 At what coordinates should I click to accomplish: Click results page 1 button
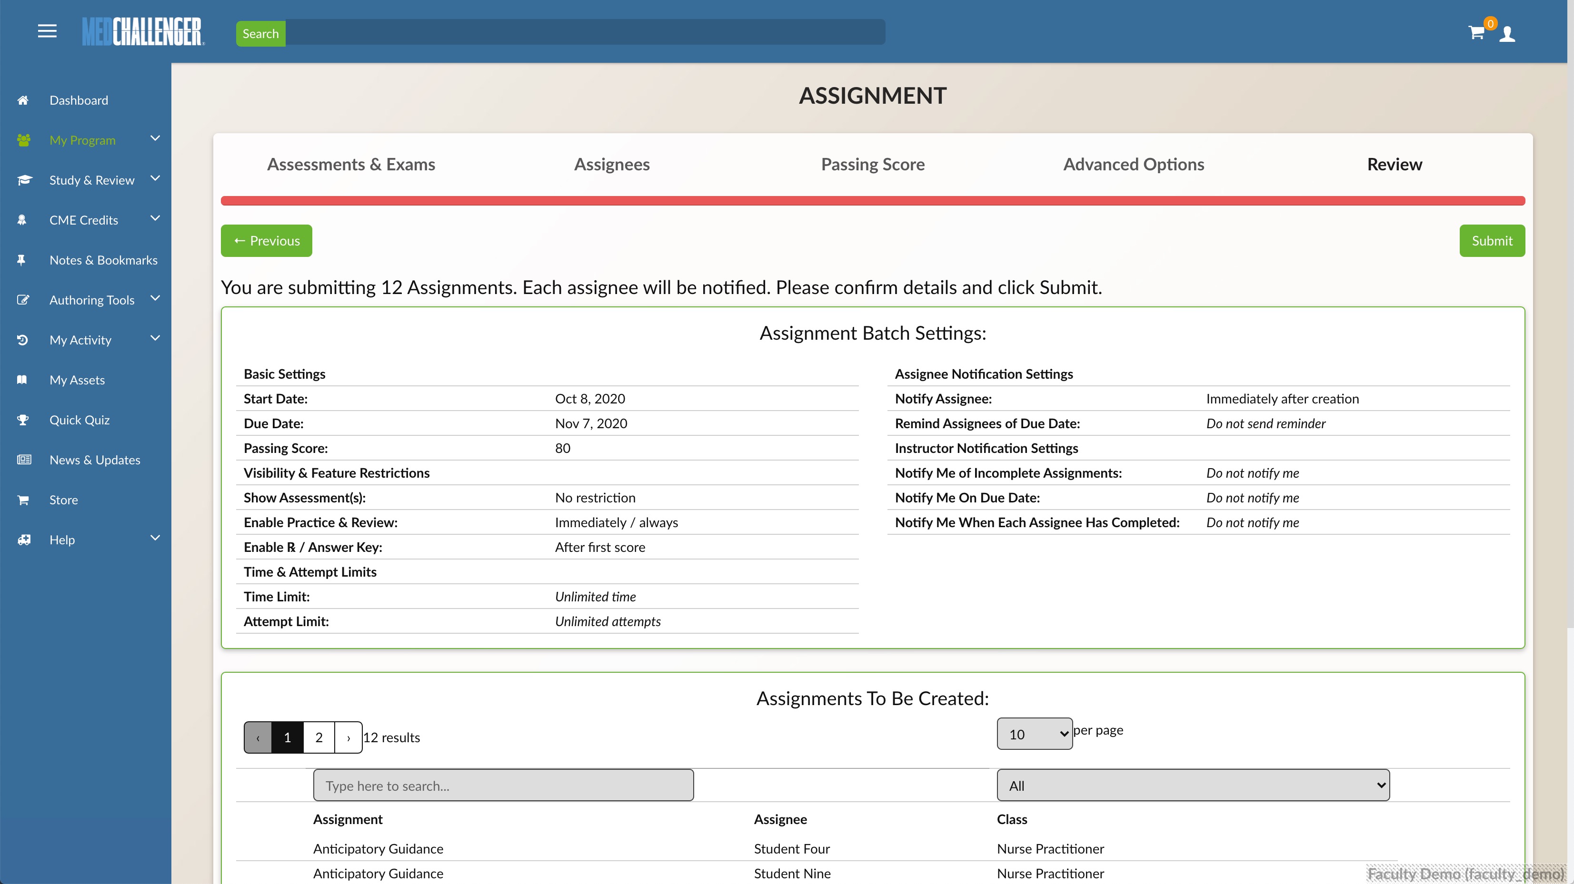[x=287, y=737]
